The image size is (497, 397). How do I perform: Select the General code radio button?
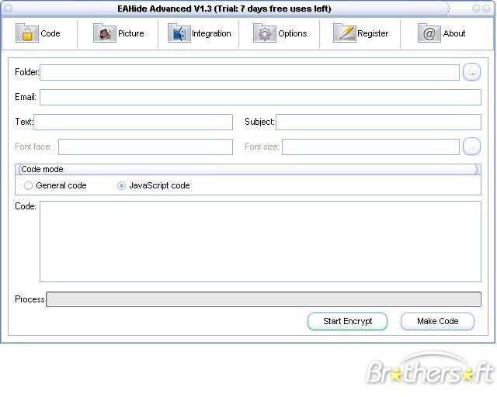(28, 185)
